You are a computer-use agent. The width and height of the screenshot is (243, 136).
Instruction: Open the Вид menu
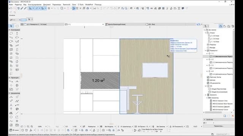pos(25,5)
